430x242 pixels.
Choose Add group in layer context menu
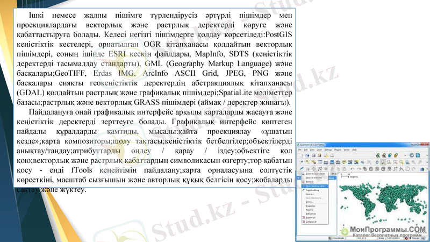pyautogui.click(x=314, y=213)
